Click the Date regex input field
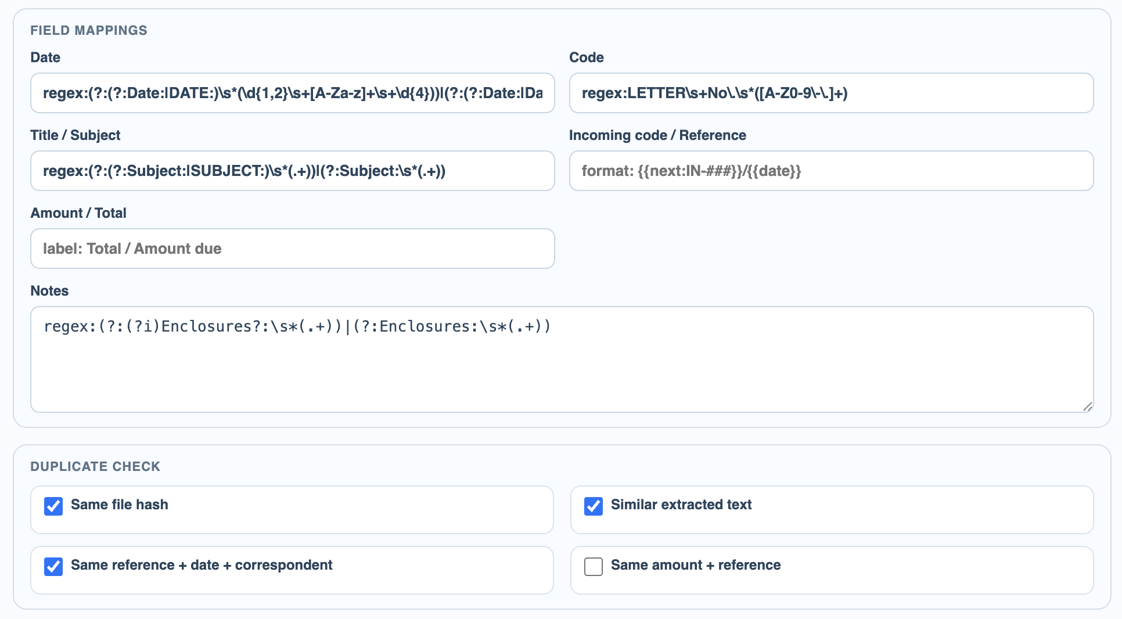 [x=293, y=93]
